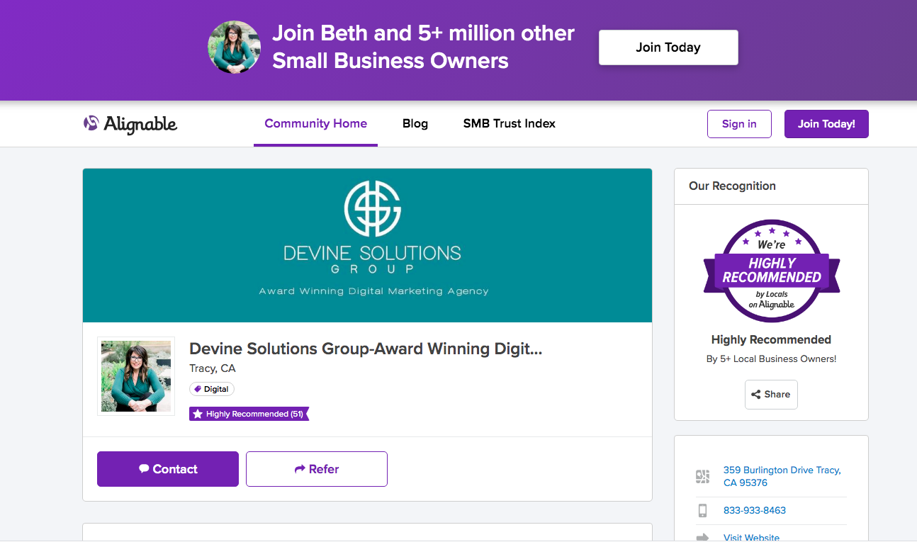Open the 359 Burlington Drive address link

click(782, 476)
